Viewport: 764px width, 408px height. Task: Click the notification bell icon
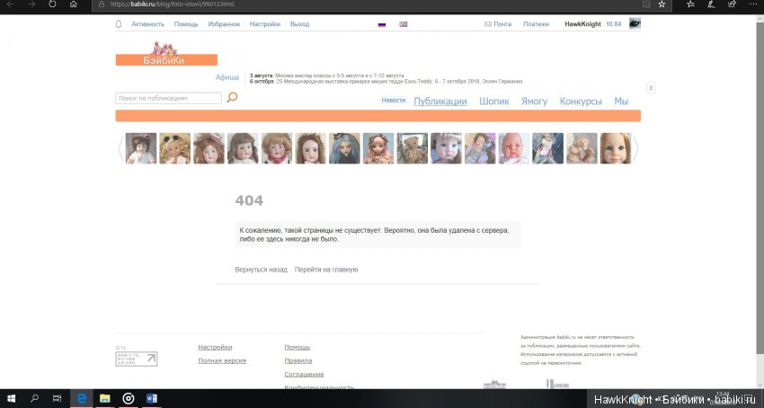(119, 24)
